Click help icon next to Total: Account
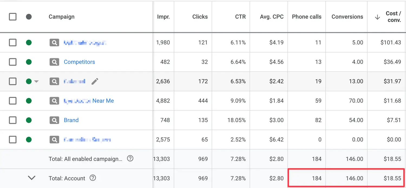The width and height of the screenshot is (406, 188). [x=93, y=178]
